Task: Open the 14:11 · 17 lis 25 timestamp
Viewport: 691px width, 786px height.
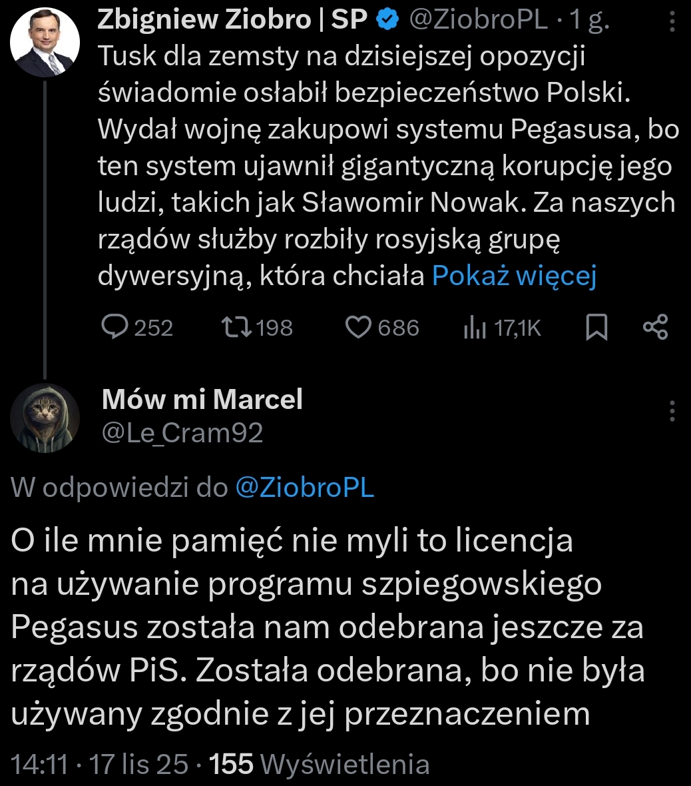Action: (x=100, y=764)
